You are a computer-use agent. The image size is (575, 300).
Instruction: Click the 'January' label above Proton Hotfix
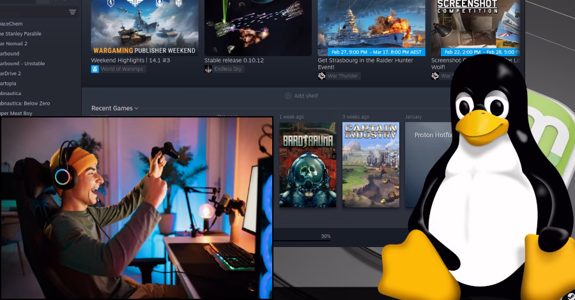(413, 117)
